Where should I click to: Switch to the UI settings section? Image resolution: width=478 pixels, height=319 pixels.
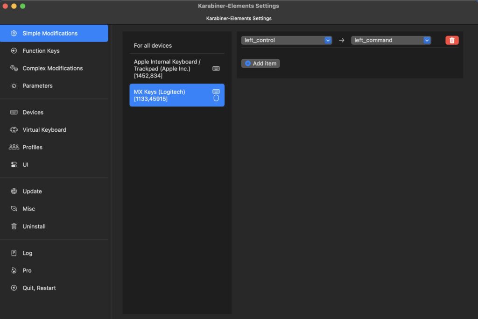pos(25,165)
